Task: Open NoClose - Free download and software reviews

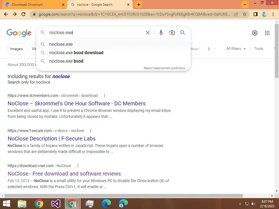Action: pos(64,174)
